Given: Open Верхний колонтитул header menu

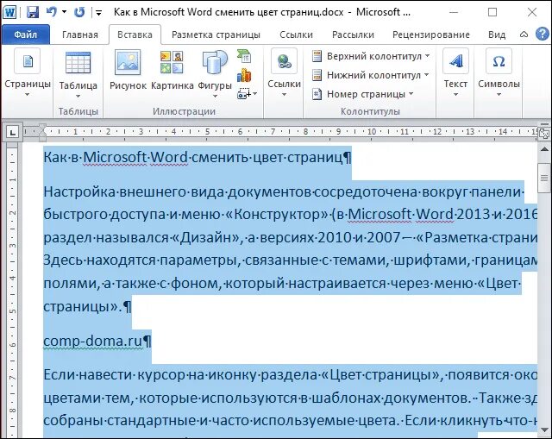Looking at the screenshot, I should (371, 56).
